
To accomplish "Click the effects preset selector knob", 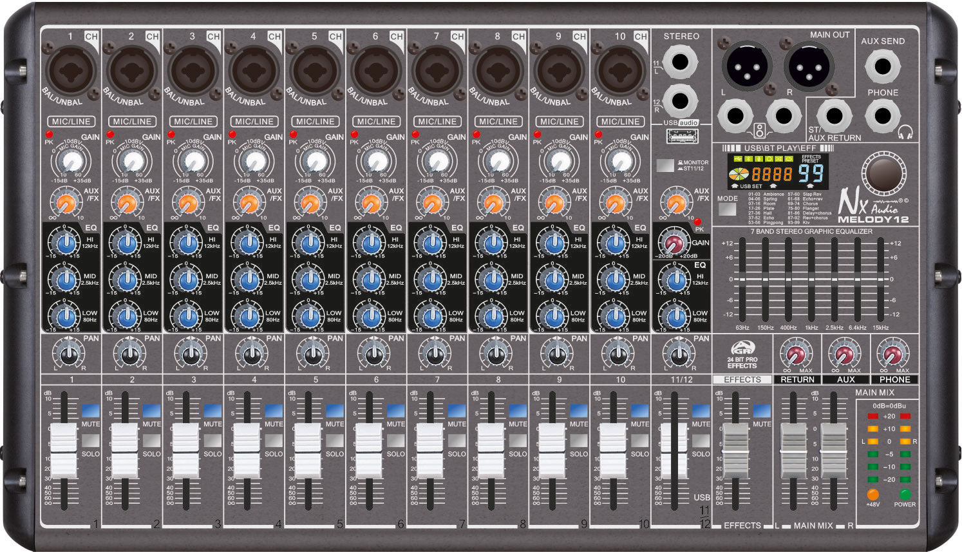I will pos(883,173).
